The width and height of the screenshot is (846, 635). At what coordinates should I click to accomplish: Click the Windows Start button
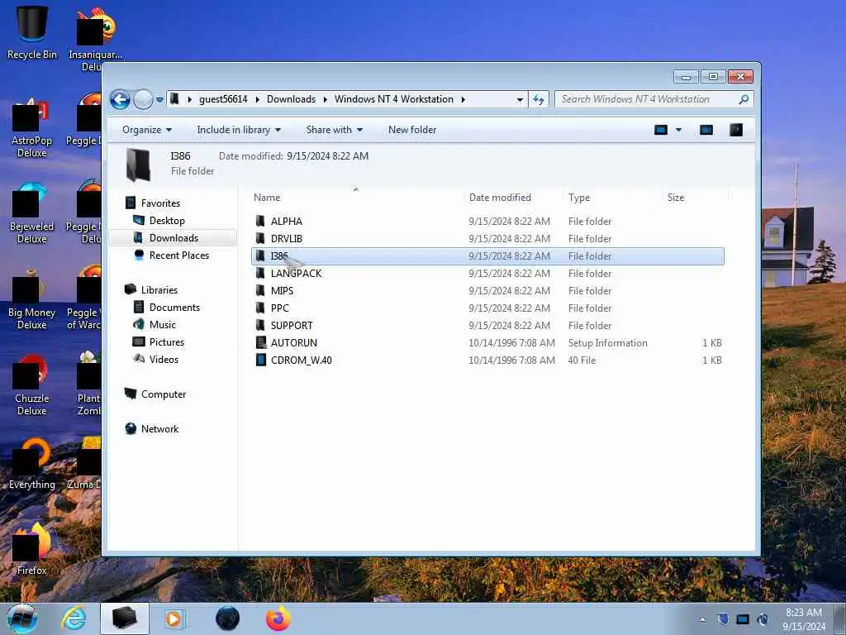[x=22, y=618]
